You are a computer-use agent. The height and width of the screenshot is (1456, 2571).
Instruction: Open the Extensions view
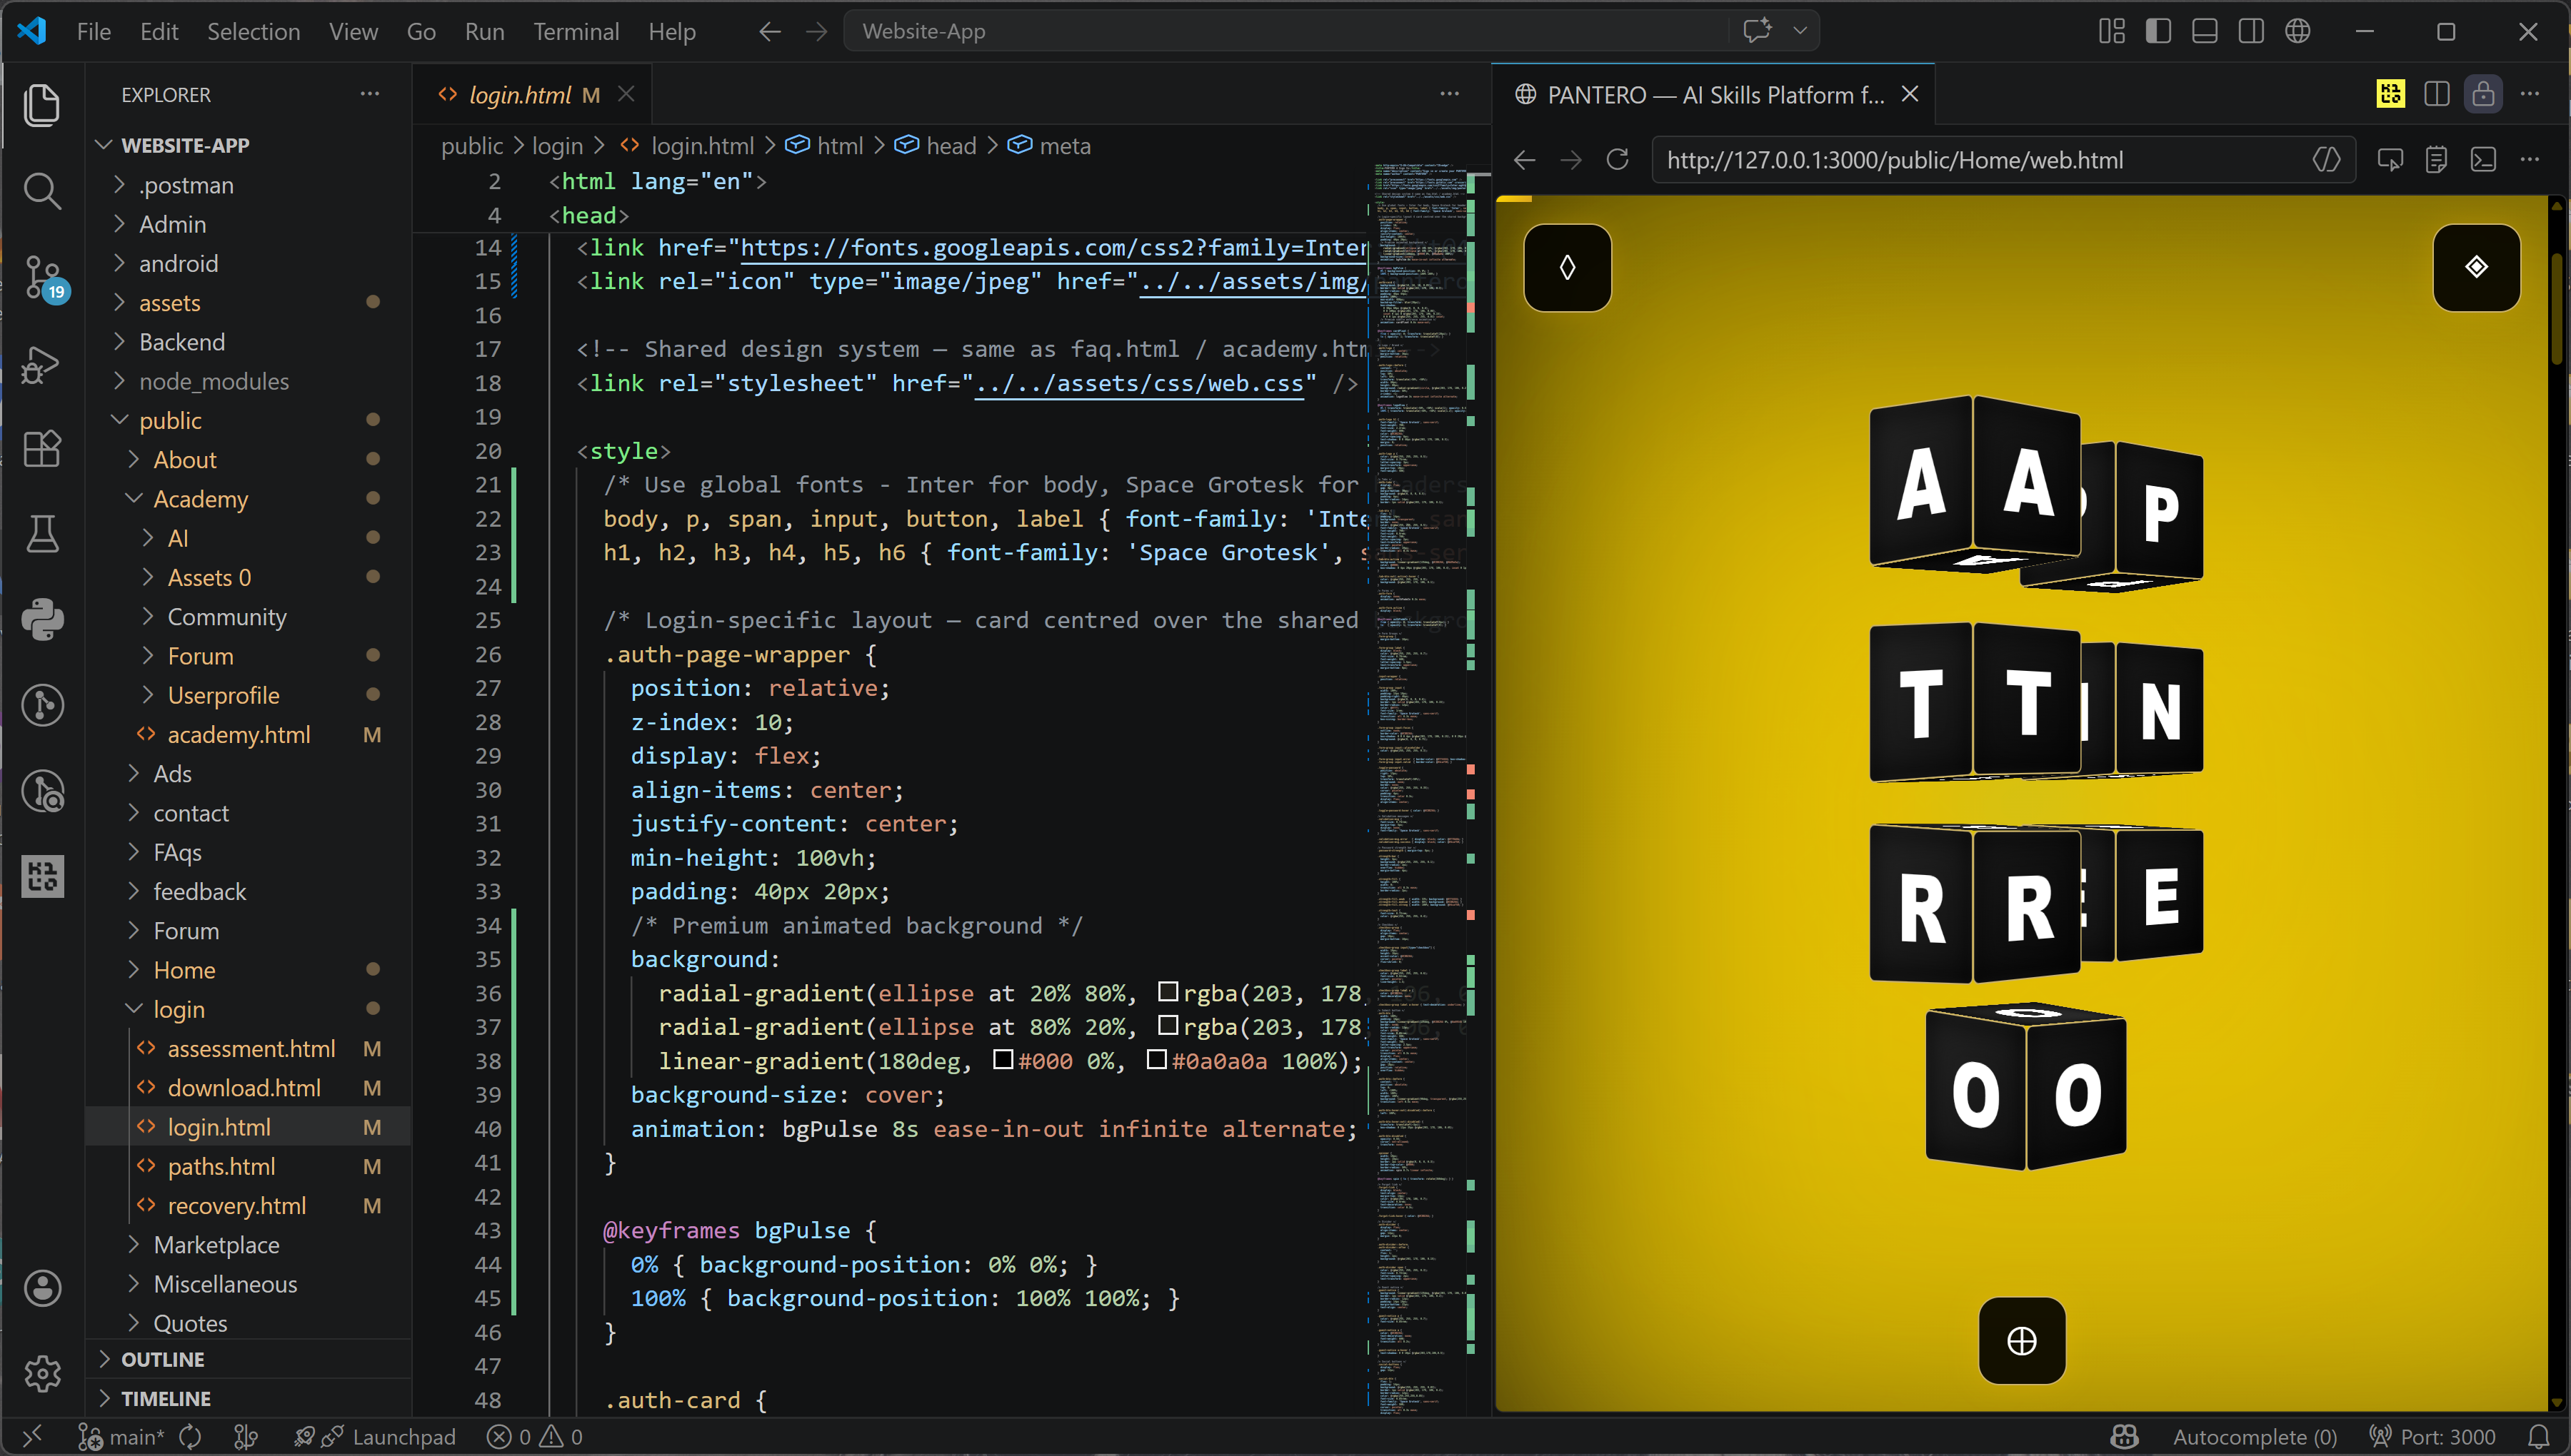coord(42,448)
